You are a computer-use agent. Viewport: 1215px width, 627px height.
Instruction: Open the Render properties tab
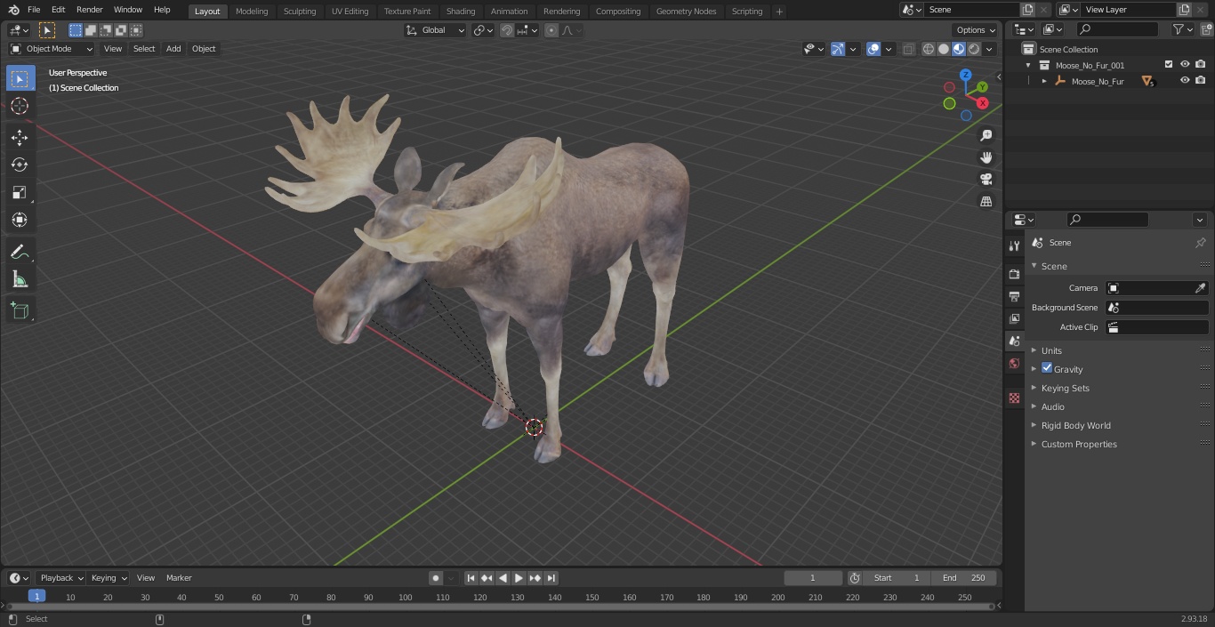tap(1014, 274)
